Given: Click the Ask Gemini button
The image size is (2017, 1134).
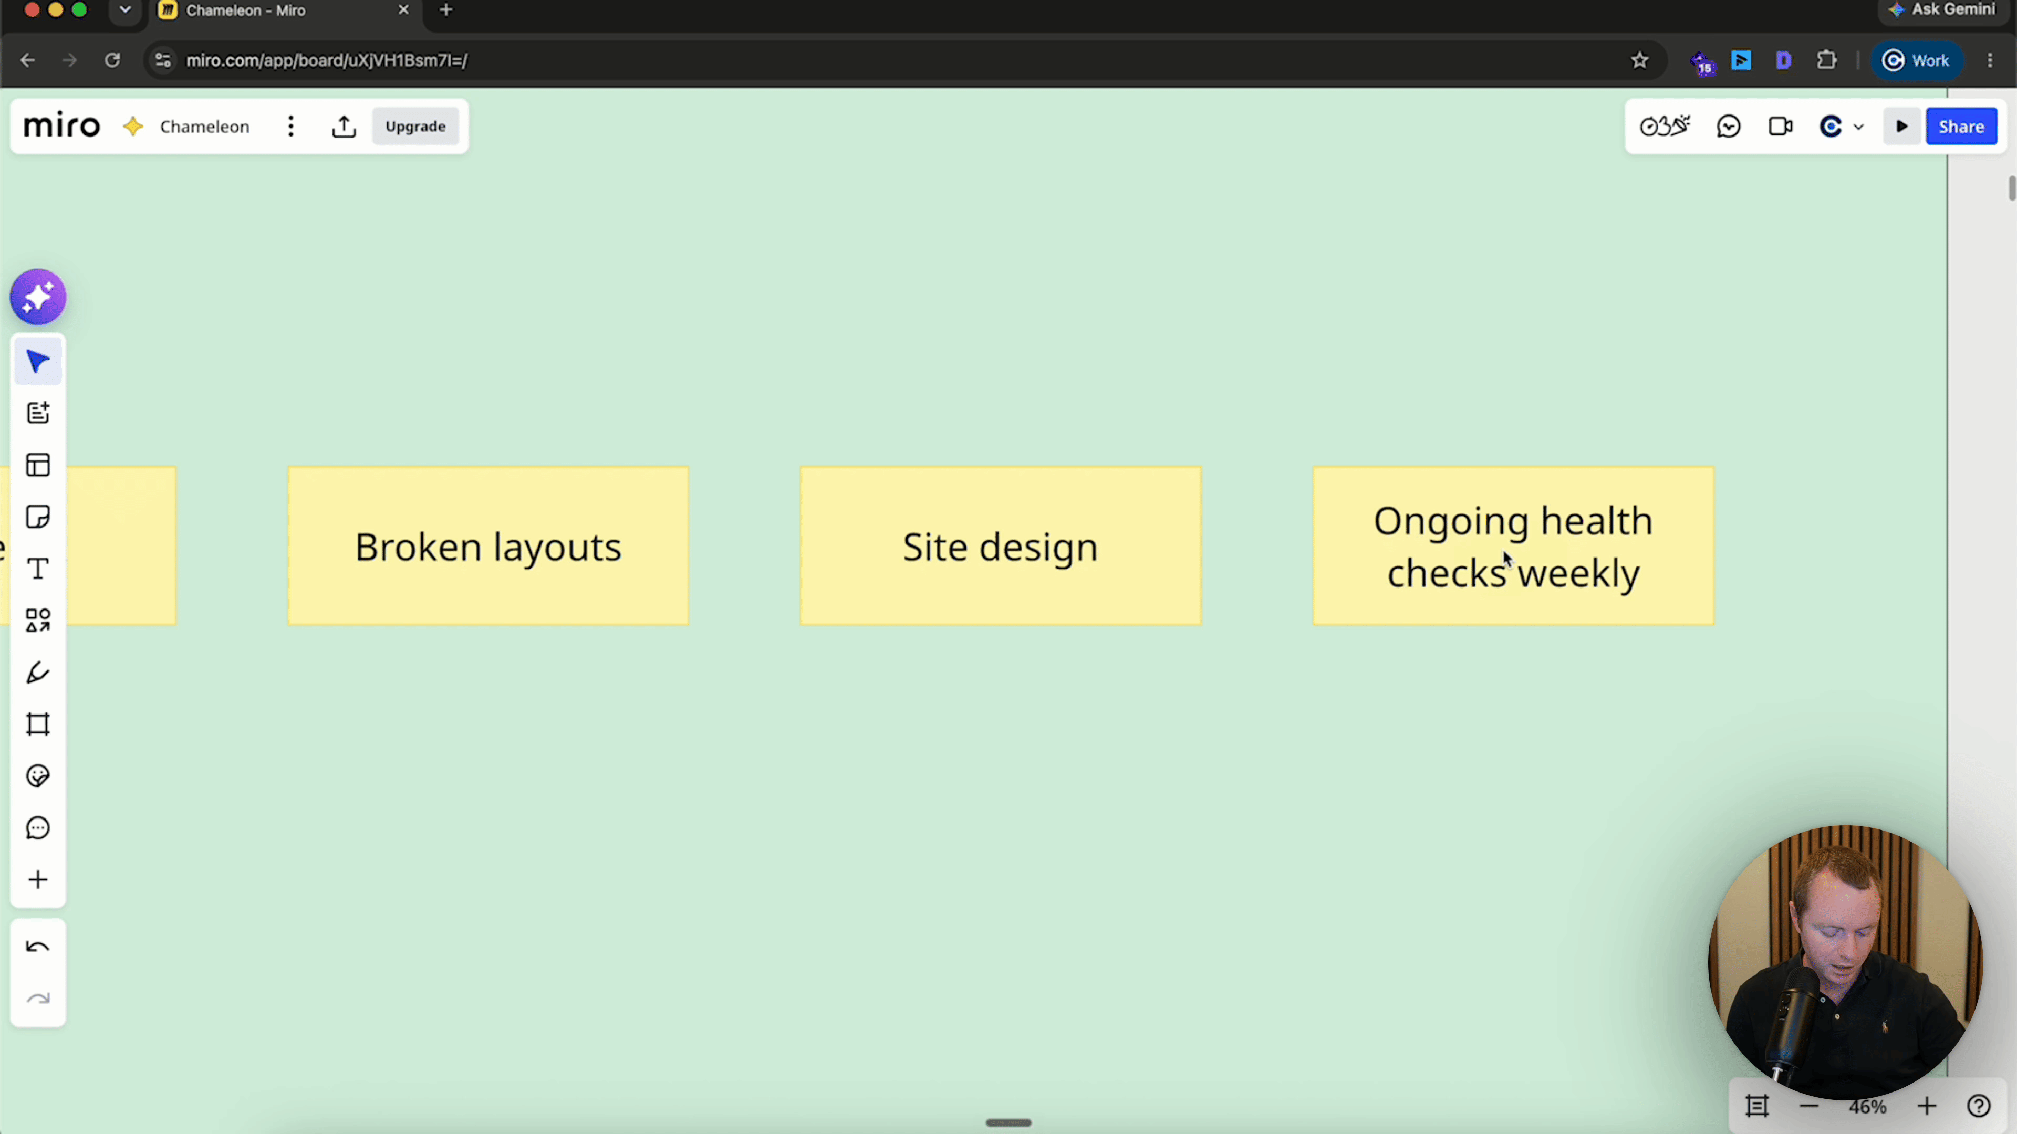Looking at the screenshot, I should 1942,10.
